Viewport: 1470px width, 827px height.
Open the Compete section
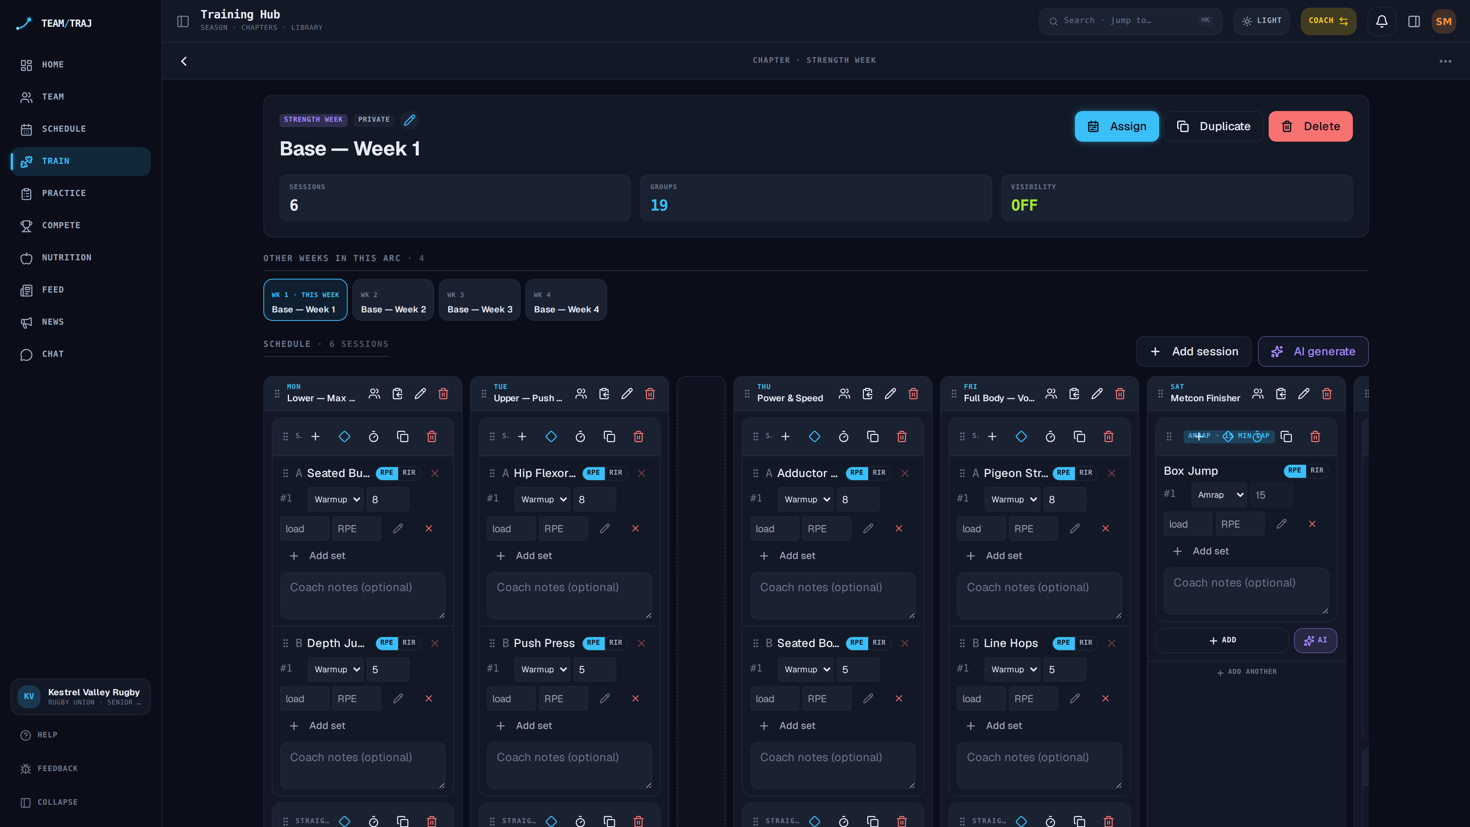(80, 226)
